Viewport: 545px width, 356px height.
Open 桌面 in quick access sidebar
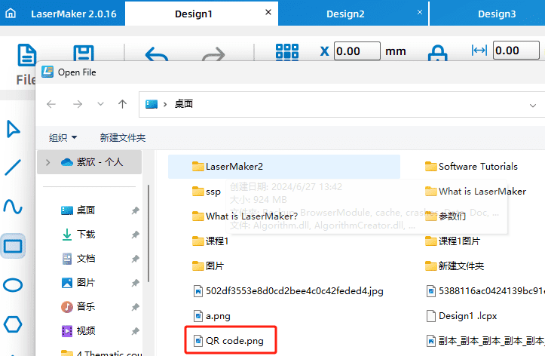[x=78, y=210]
